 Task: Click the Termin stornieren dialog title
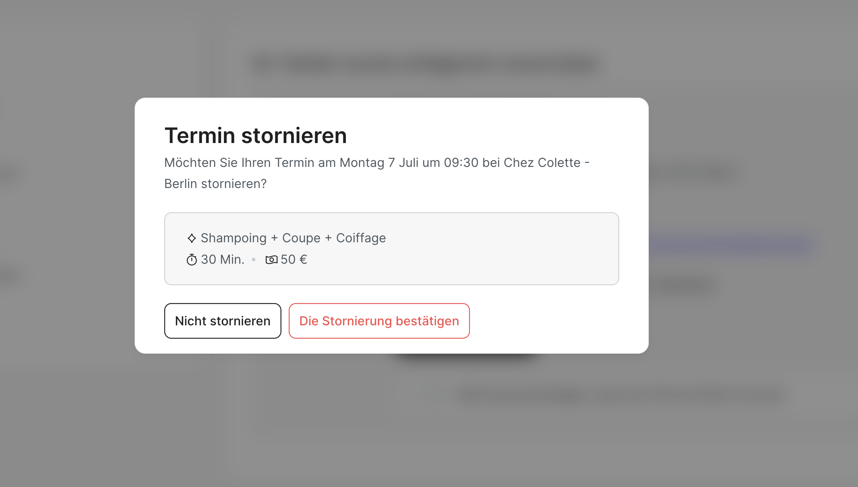pyautogui.click(x=255, y=135)
